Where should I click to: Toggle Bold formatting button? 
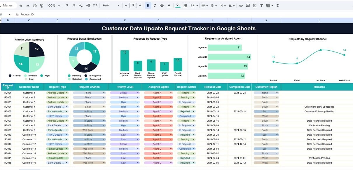tap(148, 6)
